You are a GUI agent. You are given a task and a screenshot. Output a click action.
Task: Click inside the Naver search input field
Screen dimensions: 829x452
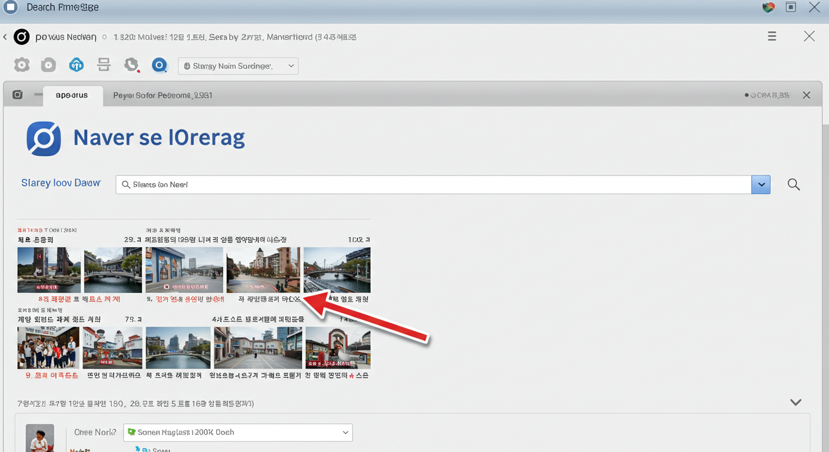(353, 184)
